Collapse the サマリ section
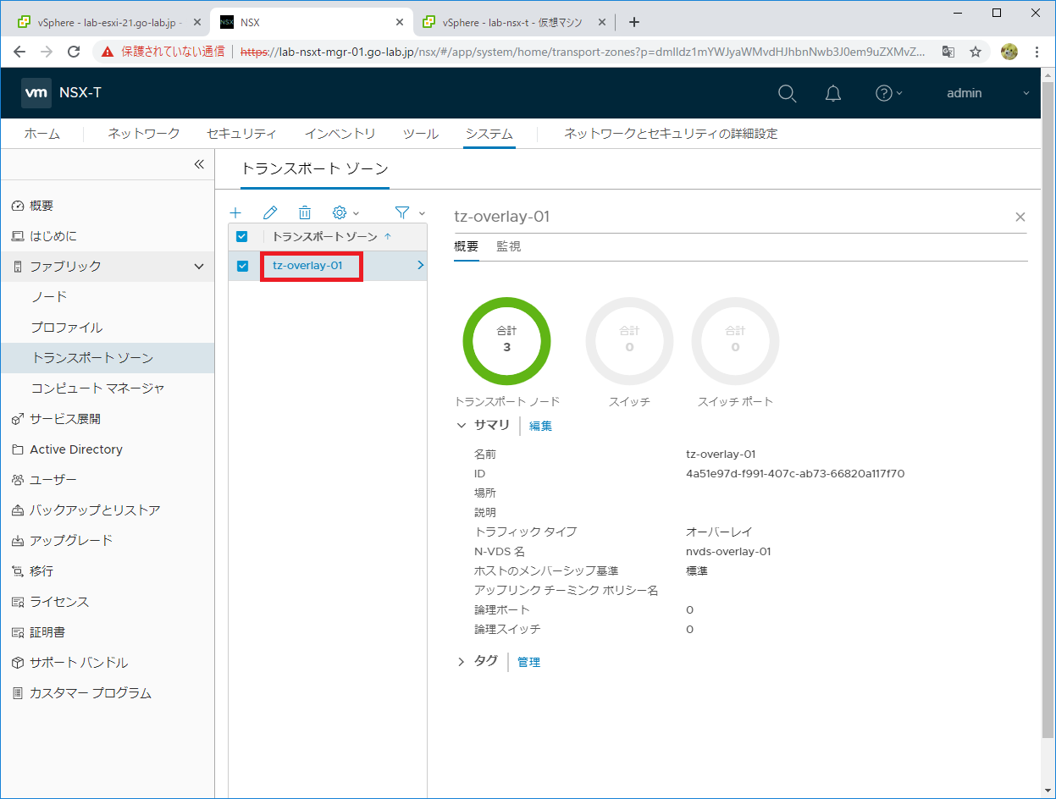 click(x=462, y=426)
